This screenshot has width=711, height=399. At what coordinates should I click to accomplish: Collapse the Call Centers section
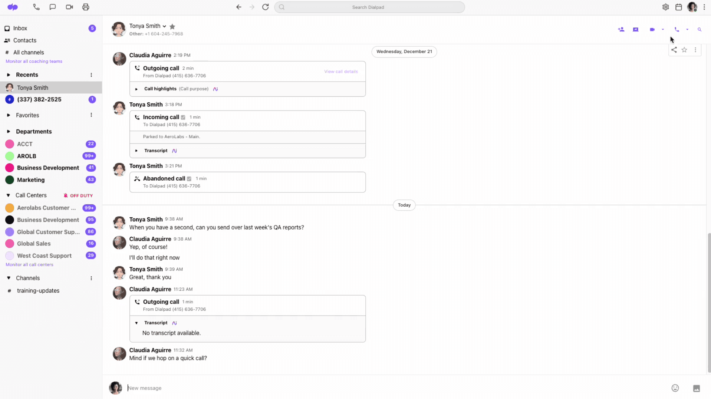[8, 195]
